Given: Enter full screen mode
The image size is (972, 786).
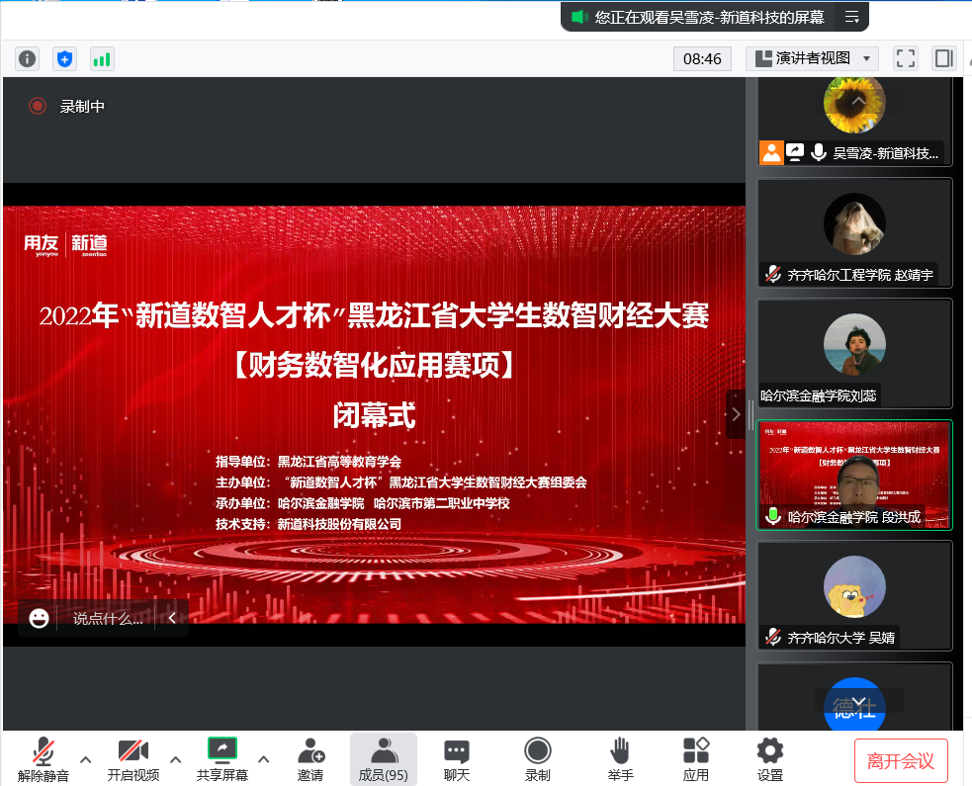Looking at the screenshot, I should click(x=905, y=58).
